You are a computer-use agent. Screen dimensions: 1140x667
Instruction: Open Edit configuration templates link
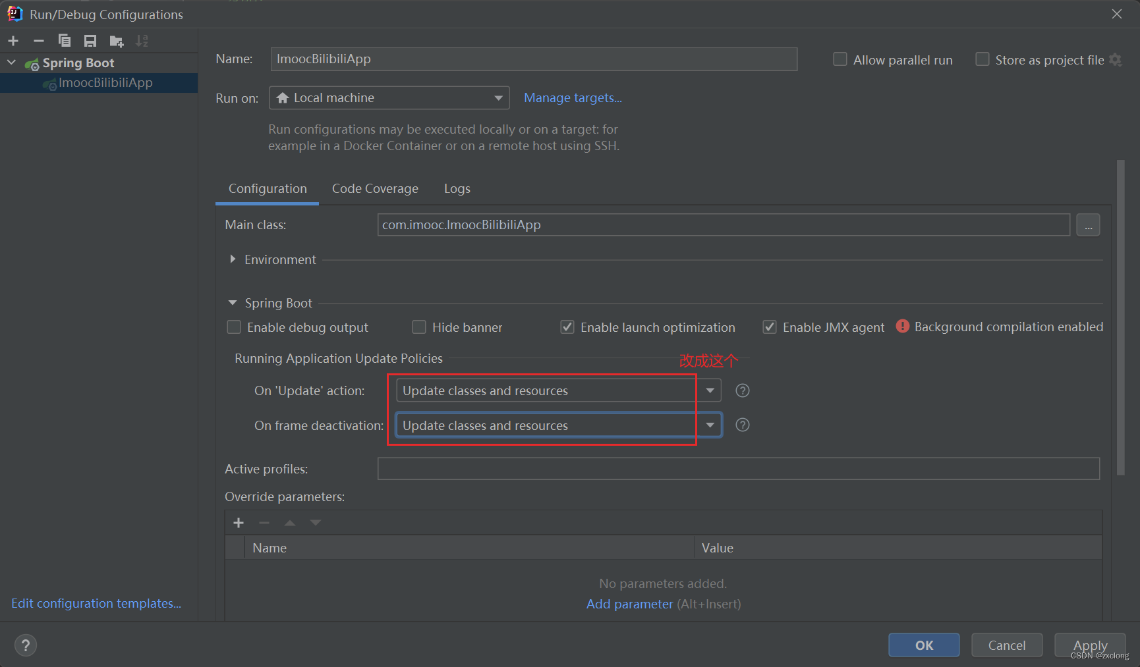click(x=96, y=604)
